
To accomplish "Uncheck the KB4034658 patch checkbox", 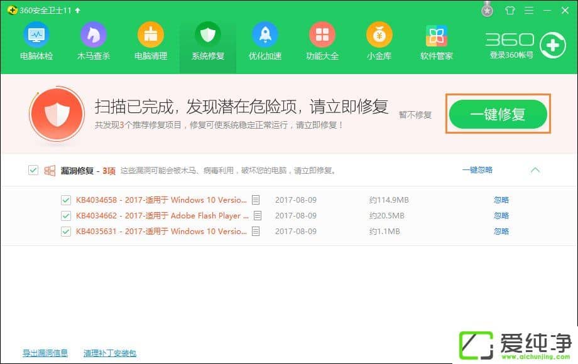I will pos(65,200).
